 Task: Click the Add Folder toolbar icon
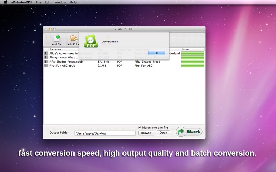73,40
